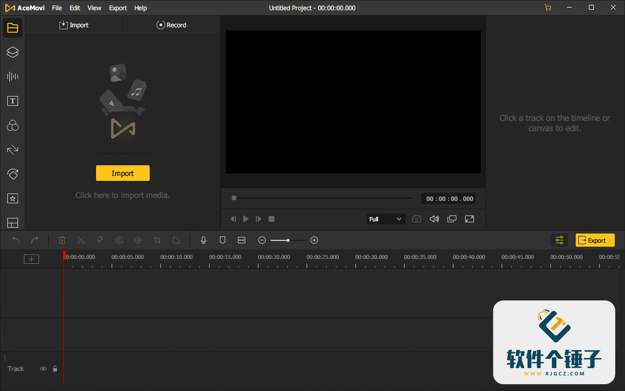Open the Export menu in the menu bar
The height and width of the screenshot is (391, 625).
(x=117, y=8)
